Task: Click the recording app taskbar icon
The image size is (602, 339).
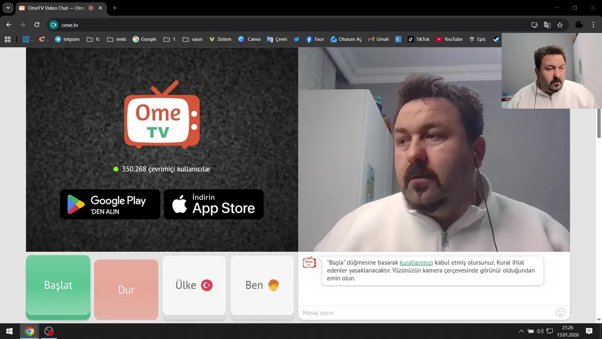Action: 49,331
